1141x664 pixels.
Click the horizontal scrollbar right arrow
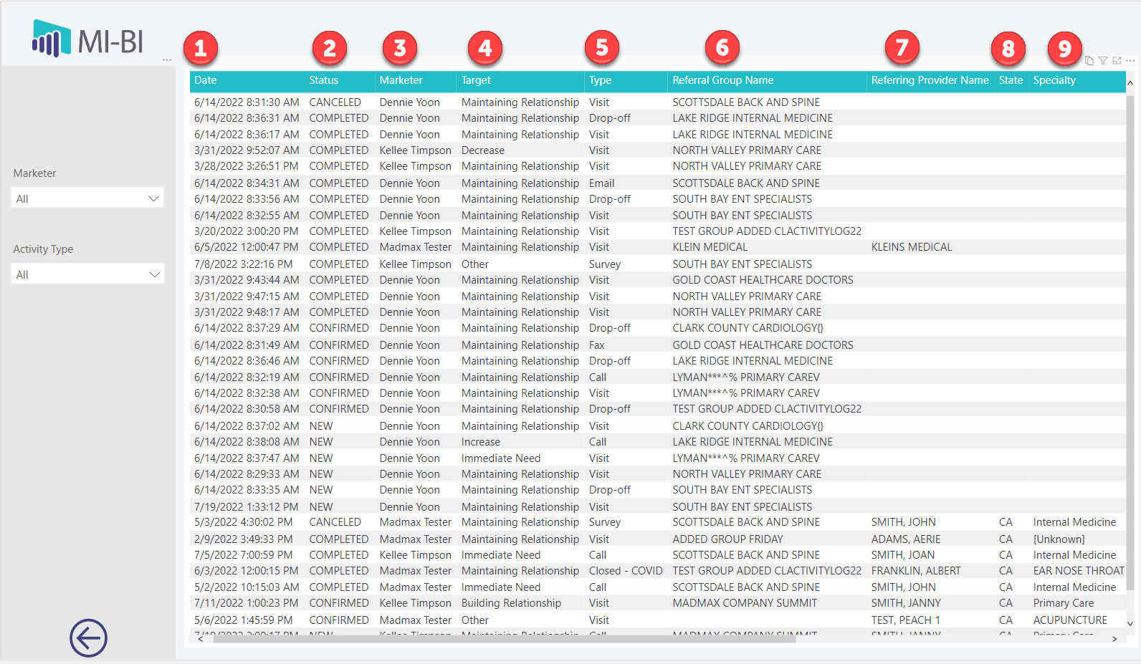coord(1114,639)
